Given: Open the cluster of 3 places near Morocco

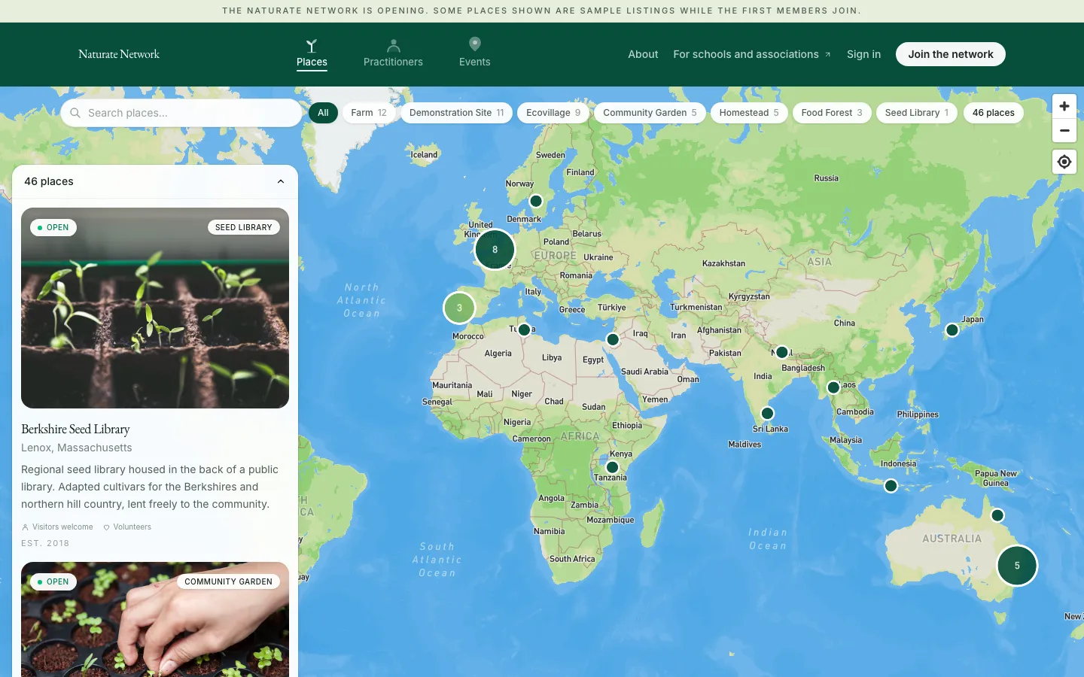Looking at the screenshot, I should pyautogui.click(x=459, y=308).
